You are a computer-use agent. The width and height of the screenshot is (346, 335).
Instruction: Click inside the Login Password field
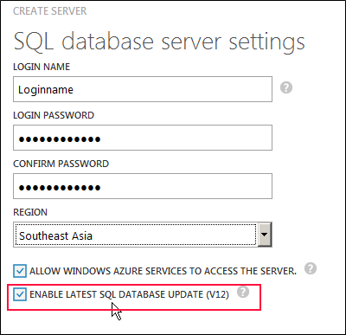[x=143, y=138]
